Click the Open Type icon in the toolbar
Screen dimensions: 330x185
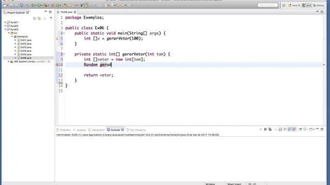tap(65, 5)
